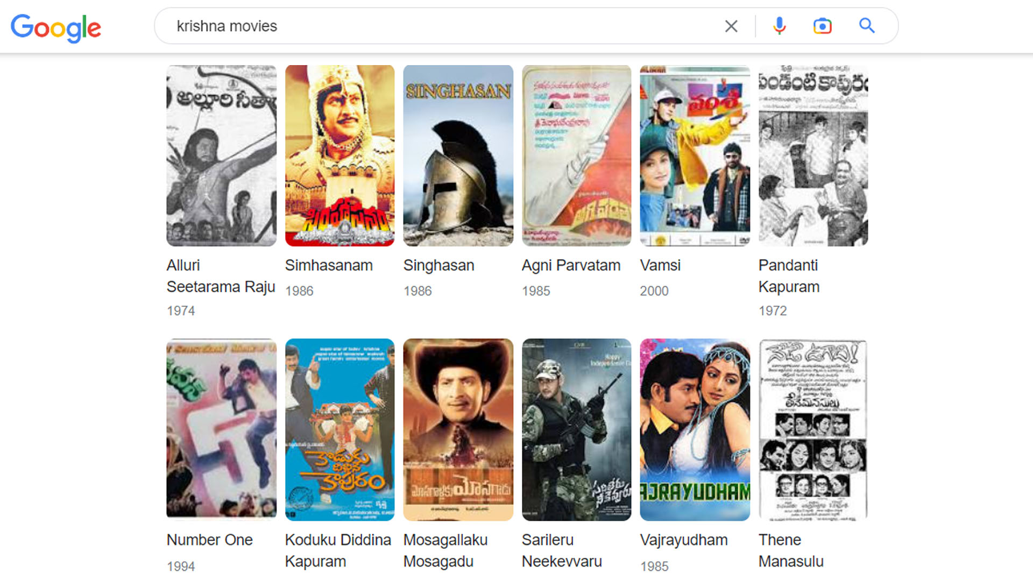
Task: Click the year 1994 under Number One
Action: [x=181, y=566]
